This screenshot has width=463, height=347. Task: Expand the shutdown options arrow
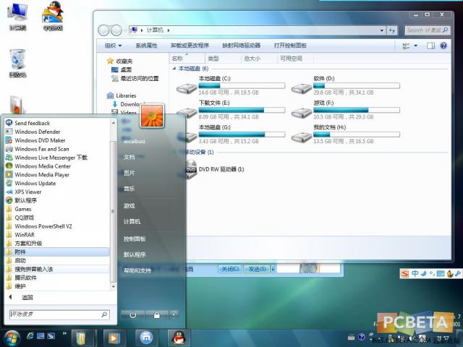click(174, 314)
